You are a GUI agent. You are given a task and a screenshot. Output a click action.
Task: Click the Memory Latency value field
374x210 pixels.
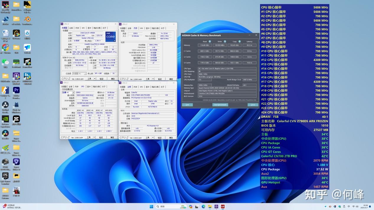click(249, 45)
